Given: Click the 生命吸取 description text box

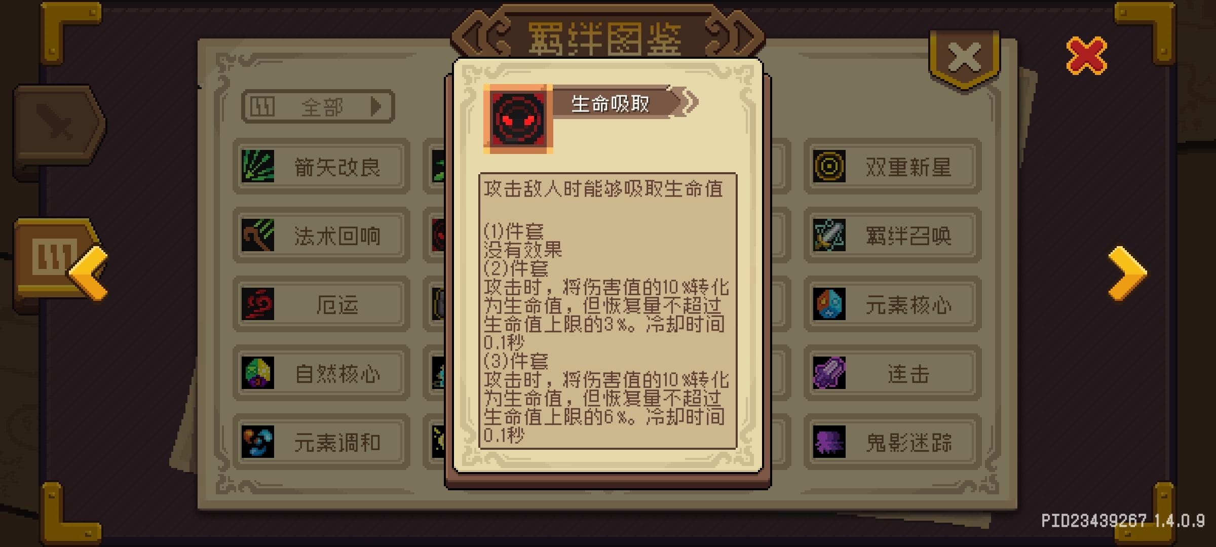Looking at the screenshot, I should (607, 311).
